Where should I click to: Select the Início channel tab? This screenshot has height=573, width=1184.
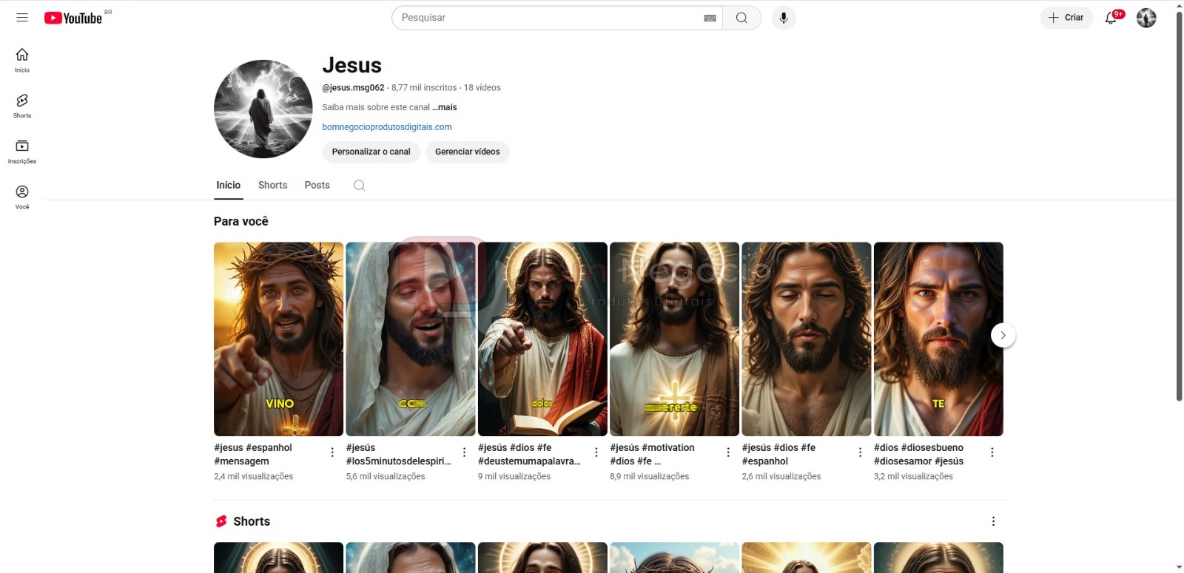coord(228,185)
